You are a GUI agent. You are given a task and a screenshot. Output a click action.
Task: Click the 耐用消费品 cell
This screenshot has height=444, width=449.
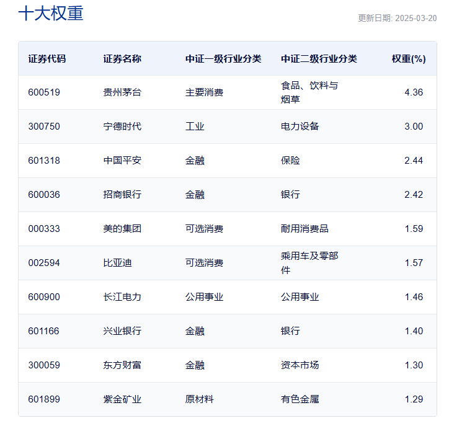305,228
